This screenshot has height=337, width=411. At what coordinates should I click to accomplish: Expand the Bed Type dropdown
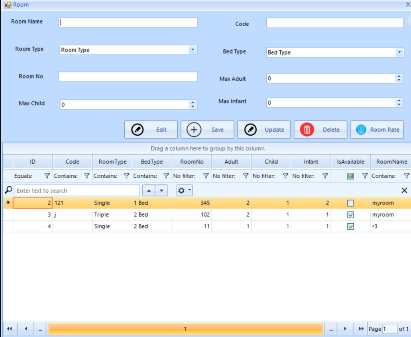tap(399, 52)
